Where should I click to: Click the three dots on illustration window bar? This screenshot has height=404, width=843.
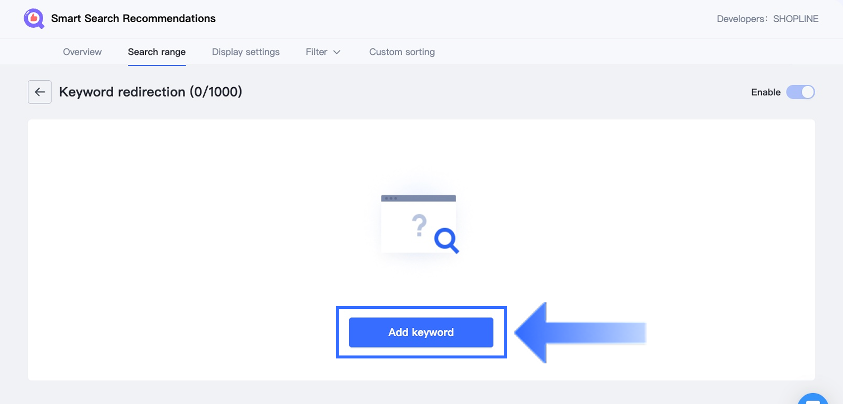point(390,199)
